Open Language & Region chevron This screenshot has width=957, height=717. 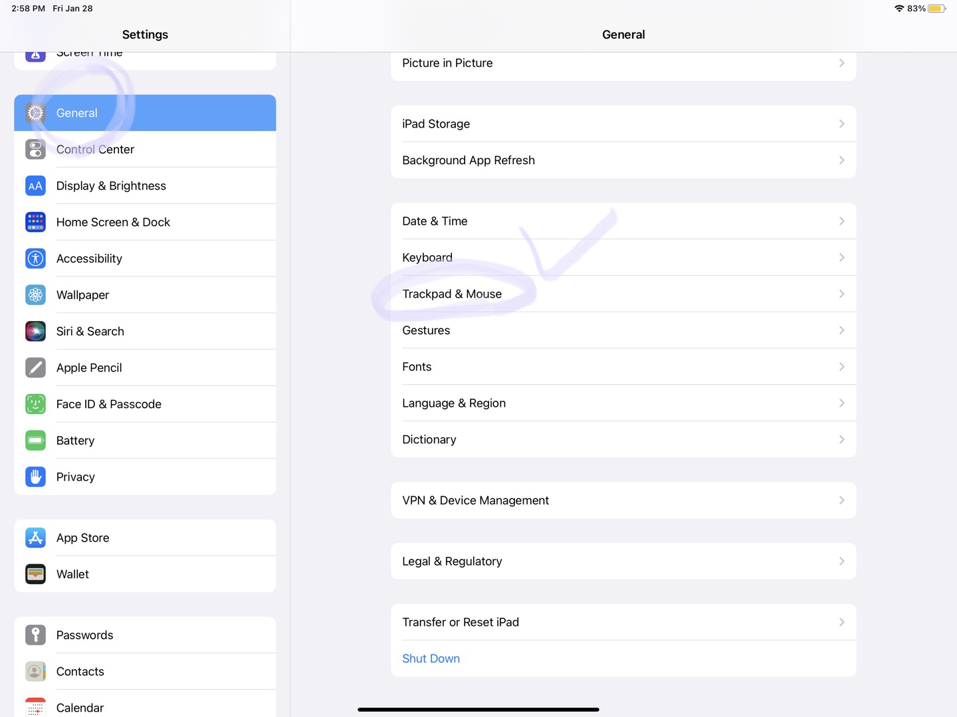pos(841,403)
